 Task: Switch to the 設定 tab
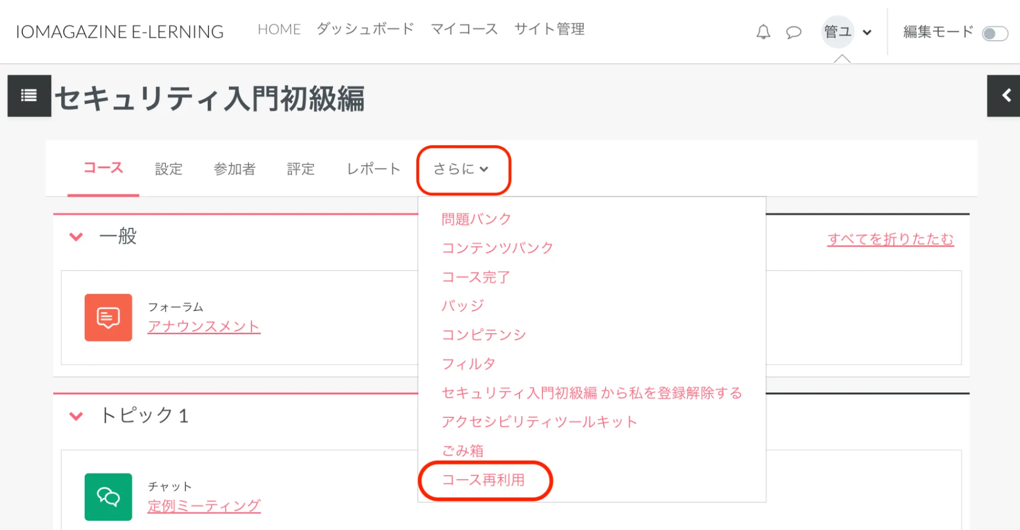[x=168, y=169]
